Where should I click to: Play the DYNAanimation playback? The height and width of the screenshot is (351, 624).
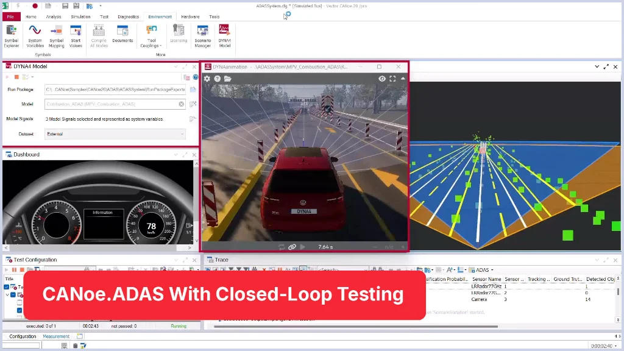pyautogui.click(x=302, y=247)
